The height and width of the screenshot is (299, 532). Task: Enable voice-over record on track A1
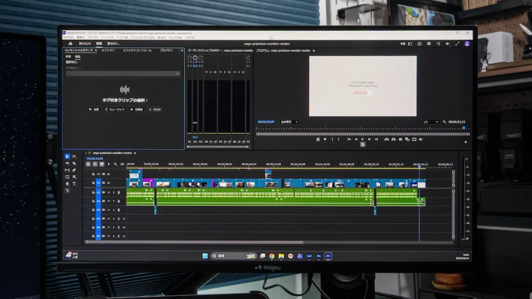pos(118,193)
